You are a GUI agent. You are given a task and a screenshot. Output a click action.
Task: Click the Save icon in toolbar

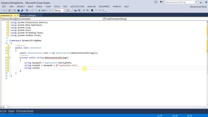(19, 10)
